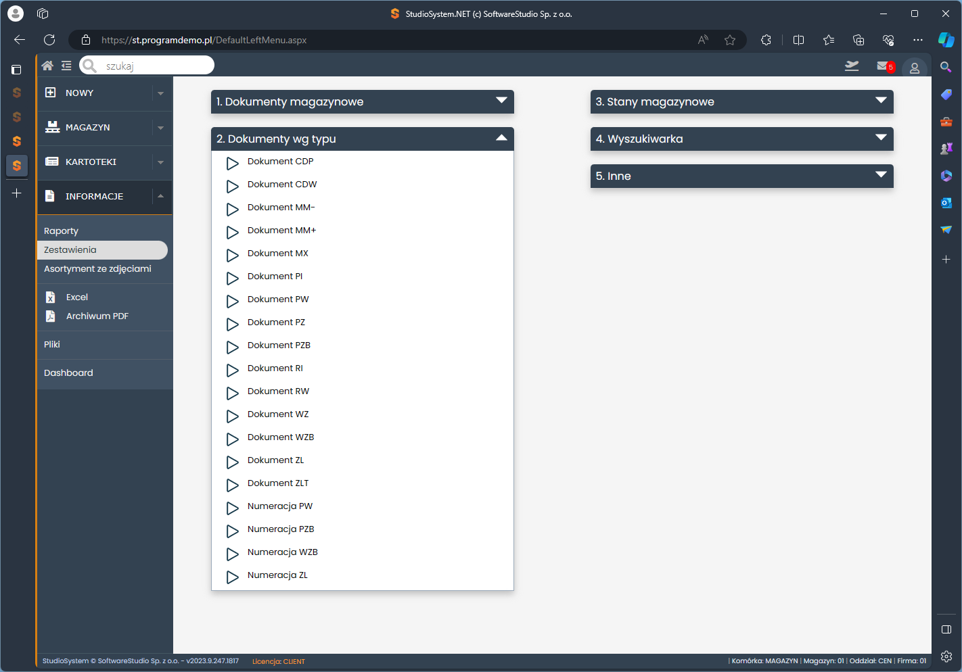The height and width of the screenshot is (672, 962).
Task: Run the Dokument MM- play icon
Action: (232, 209)
